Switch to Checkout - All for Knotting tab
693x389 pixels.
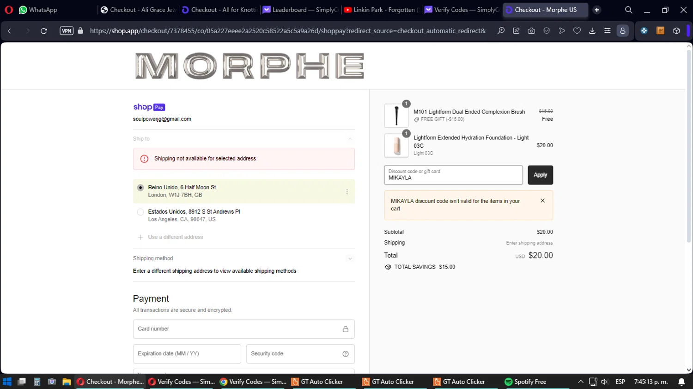click(219, 10)
